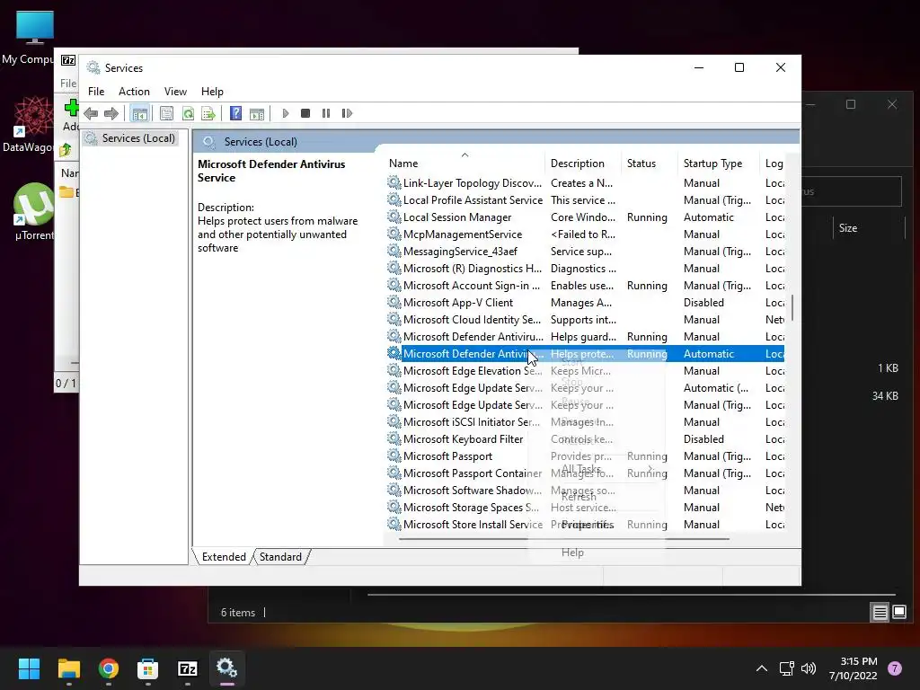Screen dimensions: 920x690
Task: Toggle the Show/Hide Console Tree toolbar icon
Action: tap(139, 113)
